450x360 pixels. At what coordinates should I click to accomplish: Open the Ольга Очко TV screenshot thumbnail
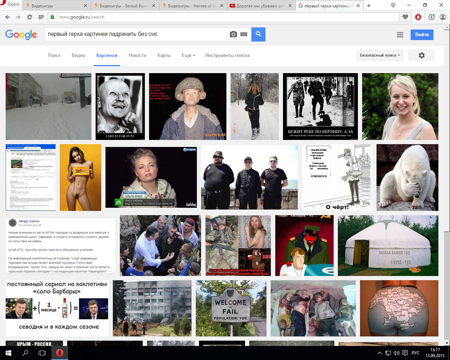pyautogui.click(x=151, y=177)
